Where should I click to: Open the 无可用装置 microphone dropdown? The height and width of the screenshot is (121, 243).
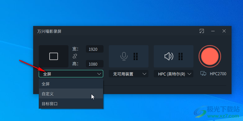coord(129,74)
